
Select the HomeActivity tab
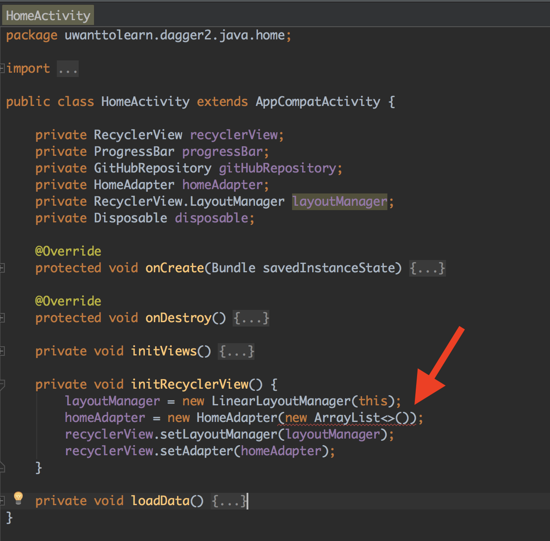(x=48, y=16)
